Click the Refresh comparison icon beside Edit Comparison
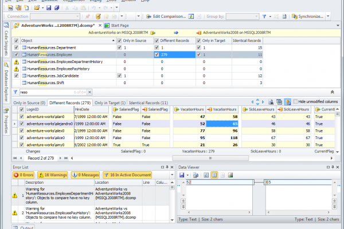This screenshot has height=229, width=344. coord(191,17)
